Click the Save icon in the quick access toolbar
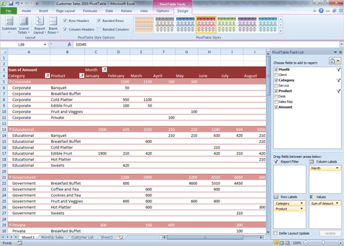This screenshot has height=246, width=344. click(11, 3)
